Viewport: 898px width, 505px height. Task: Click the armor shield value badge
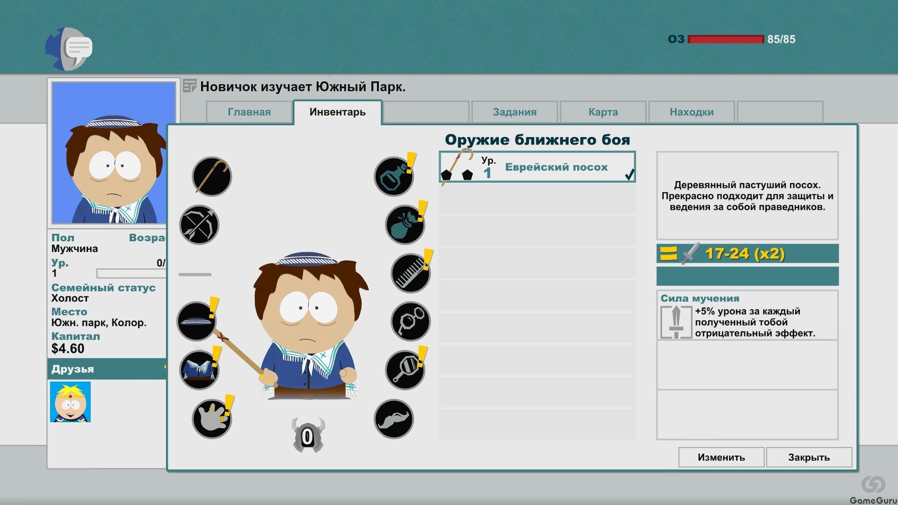pyautogui.click(x=307, y=436)
